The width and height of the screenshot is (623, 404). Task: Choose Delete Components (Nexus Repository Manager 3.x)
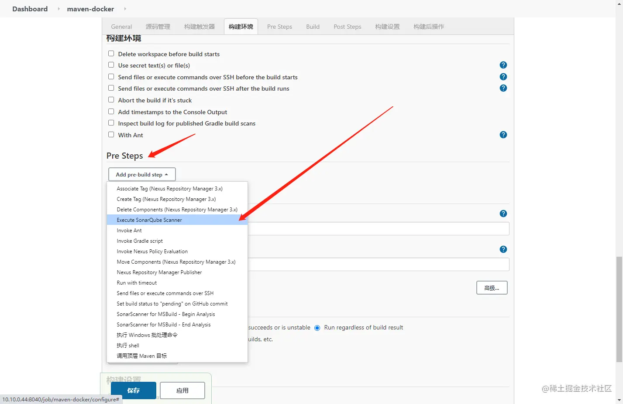(x=177, y=210)
